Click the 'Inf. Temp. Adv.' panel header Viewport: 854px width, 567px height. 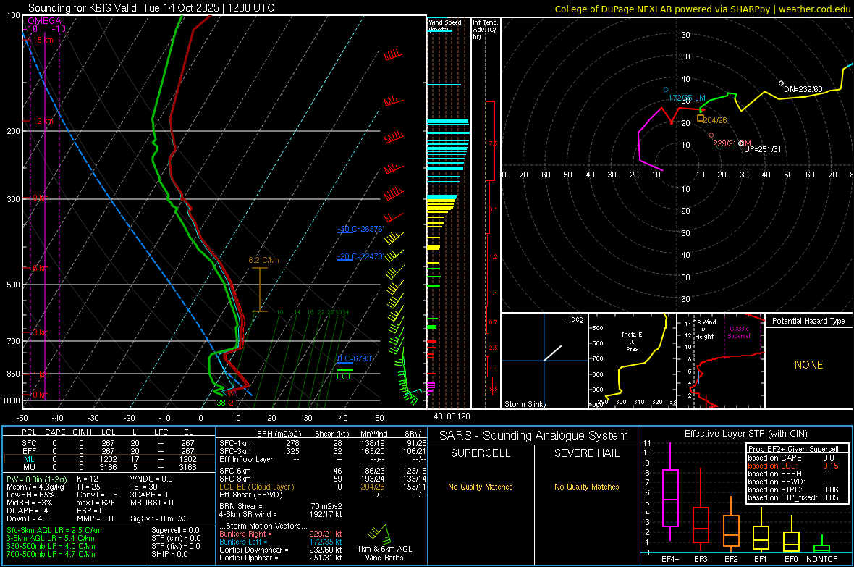pyautogui.click(x=485, y=30)
